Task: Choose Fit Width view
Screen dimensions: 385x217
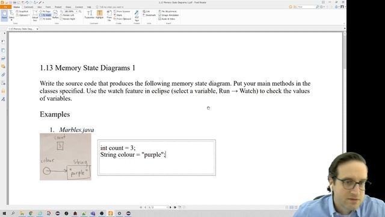Action: (45, 15)
